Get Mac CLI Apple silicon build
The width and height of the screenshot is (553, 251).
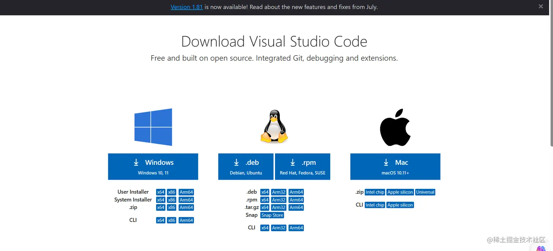tap(400, 205)
